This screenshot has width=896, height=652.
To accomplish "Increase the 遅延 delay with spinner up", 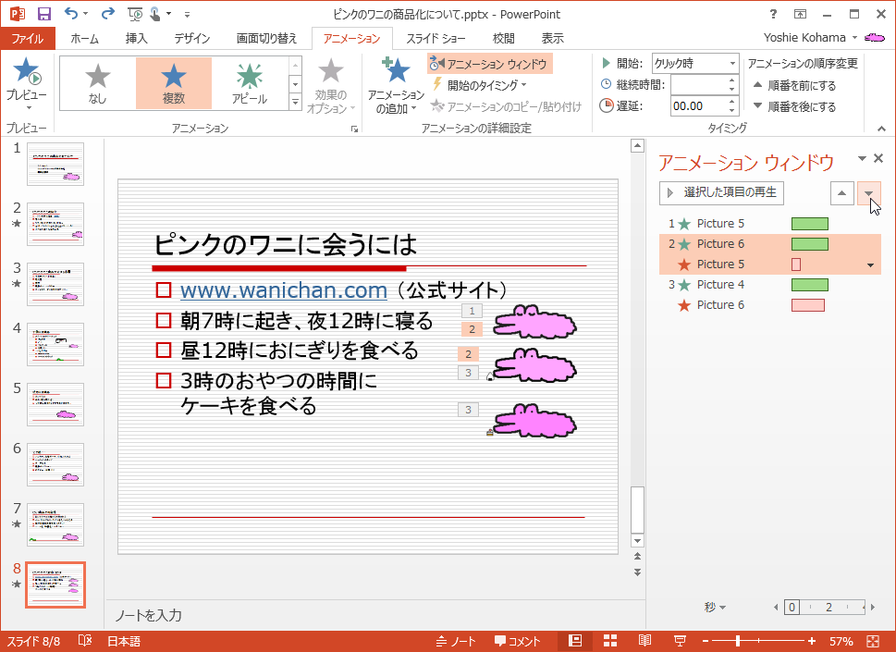I will [x=732, y=101].
